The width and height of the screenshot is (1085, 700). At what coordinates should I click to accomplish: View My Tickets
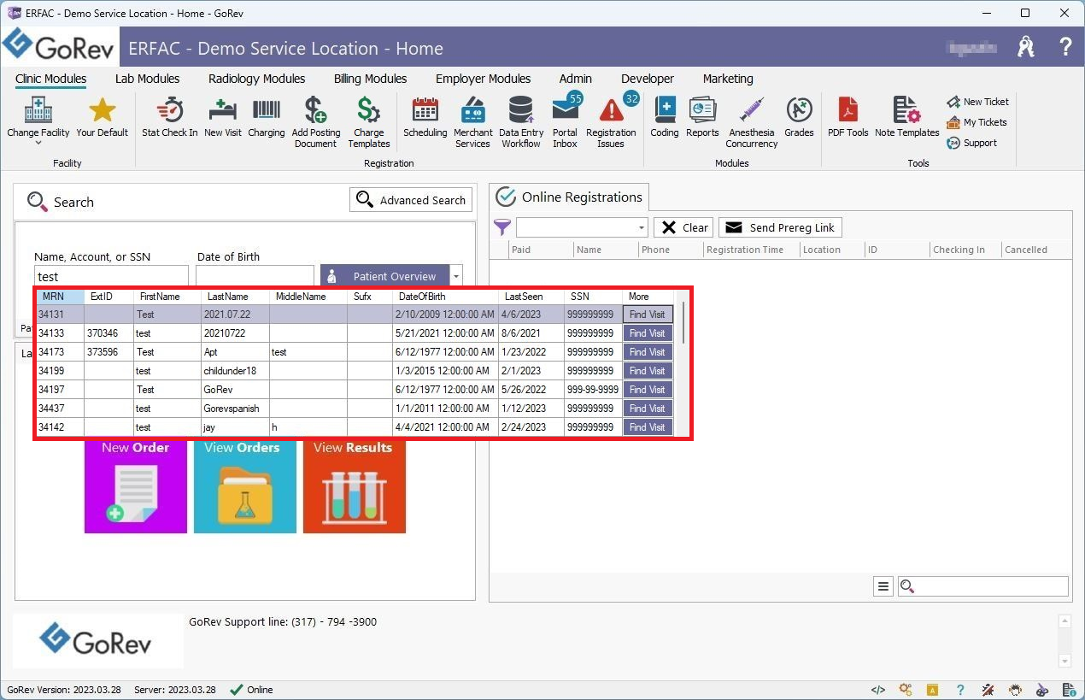977,122
